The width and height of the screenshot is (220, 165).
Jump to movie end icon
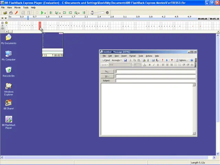(x=84, y=13)
